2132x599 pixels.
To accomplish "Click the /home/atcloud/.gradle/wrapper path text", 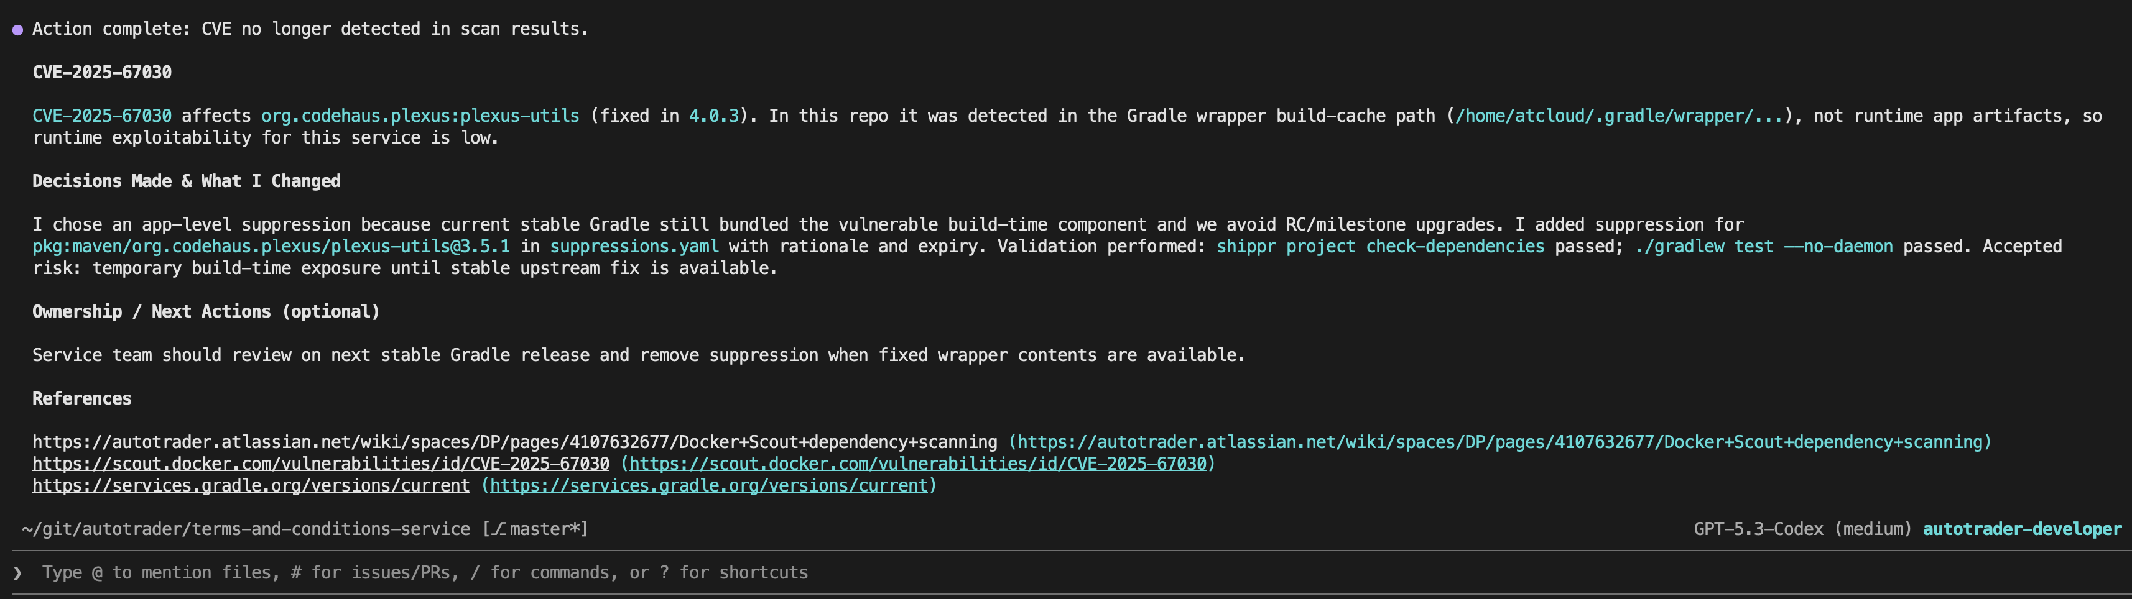I will pyautogui.click(x=1619, y=116).
